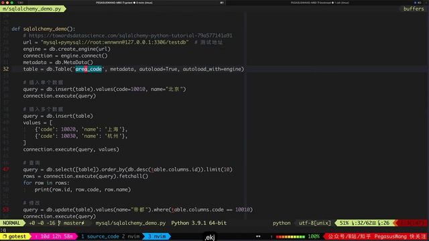Click the utf-8[unix] encoding segment
429x241 pixels.
(x=314, y=223)
